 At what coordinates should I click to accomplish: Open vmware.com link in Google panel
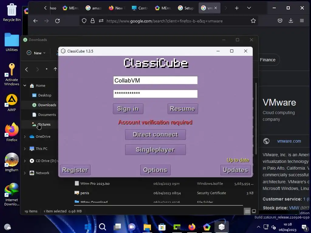(289, 141)
